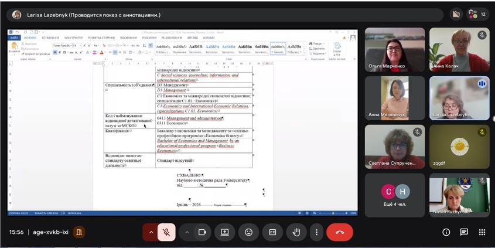Click the meeting code age-xvkb-ixi

(50, 232)
